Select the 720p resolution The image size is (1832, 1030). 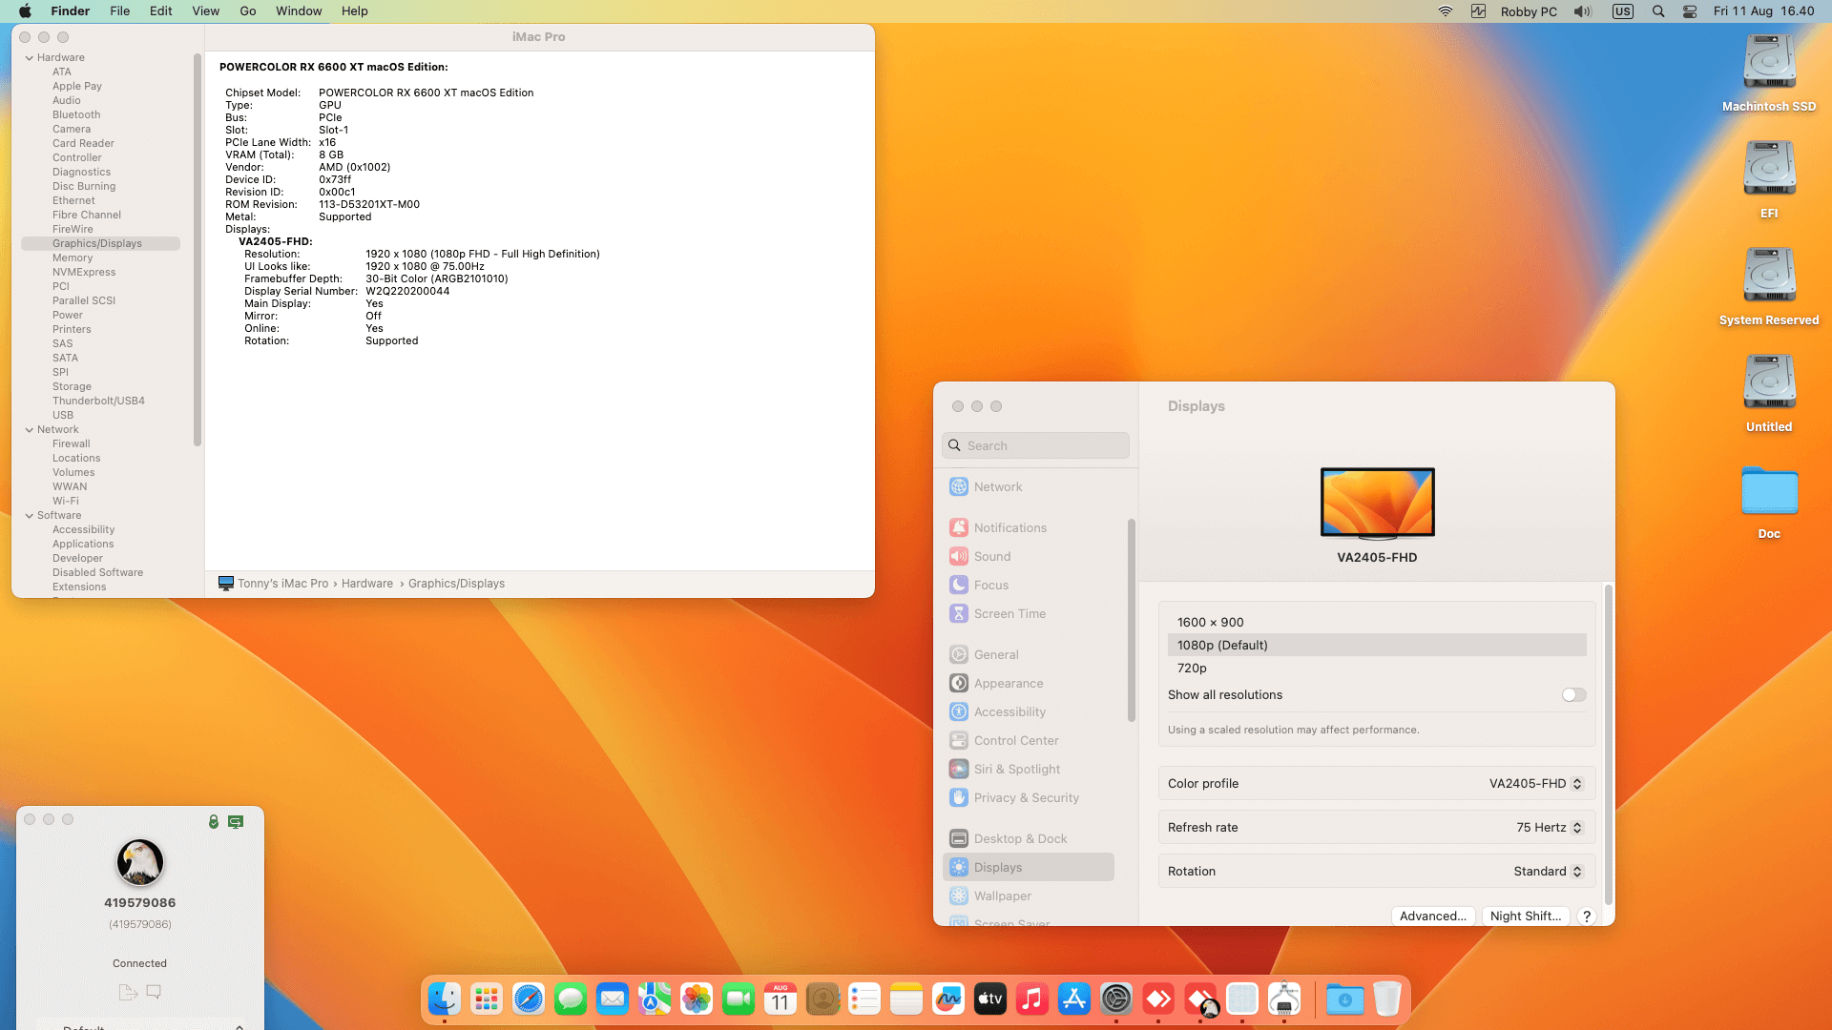pyautogui.click(x=1377, y=669)
